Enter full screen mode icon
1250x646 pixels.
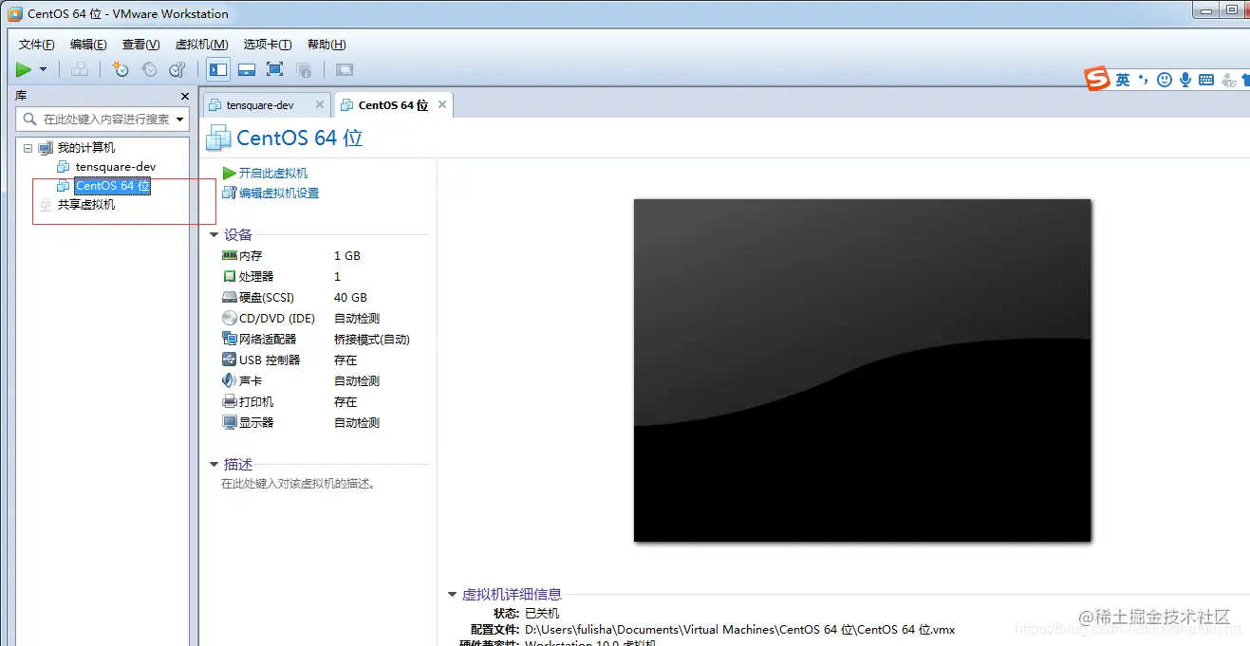275,69
